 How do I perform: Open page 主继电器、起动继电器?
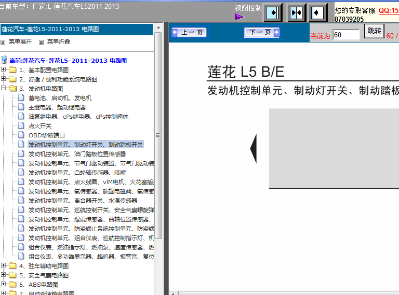click(57, 107)
